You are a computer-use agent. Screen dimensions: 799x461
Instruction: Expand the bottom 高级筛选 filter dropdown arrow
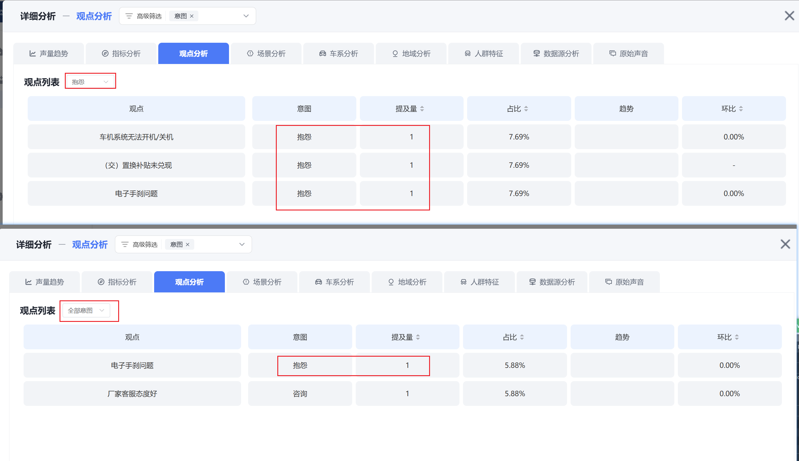(x=242, y=244)
